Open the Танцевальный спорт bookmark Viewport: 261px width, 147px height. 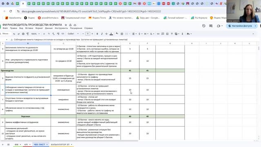[x=73, y=18]
